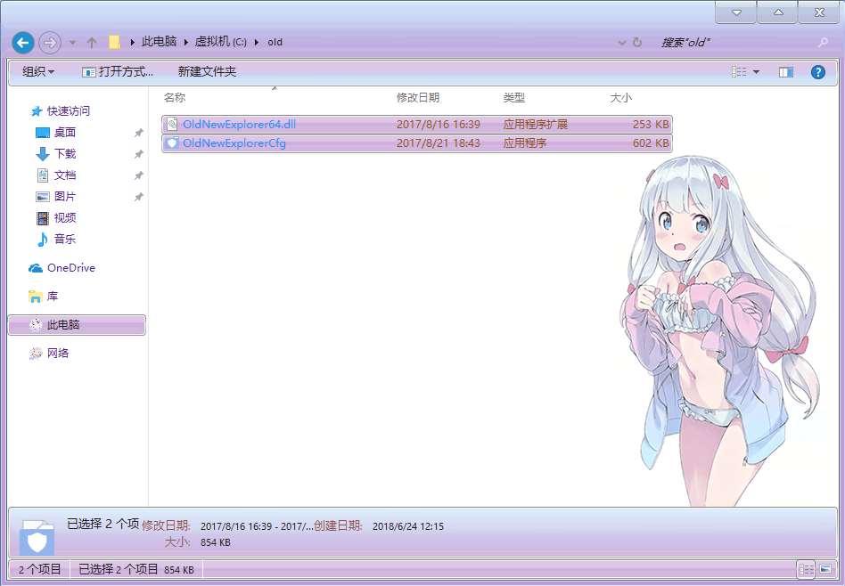The image size is (845, 586).
Task: Click the folder icon in address bar
Action: (114, 42)
